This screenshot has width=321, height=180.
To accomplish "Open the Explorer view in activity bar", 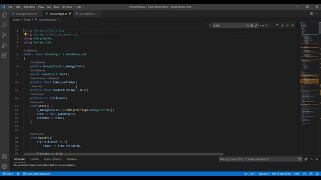I will tap(5, 15).
